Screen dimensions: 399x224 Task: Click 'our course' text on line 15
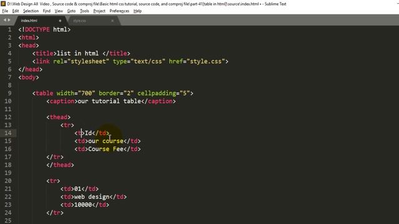(105, 141)
